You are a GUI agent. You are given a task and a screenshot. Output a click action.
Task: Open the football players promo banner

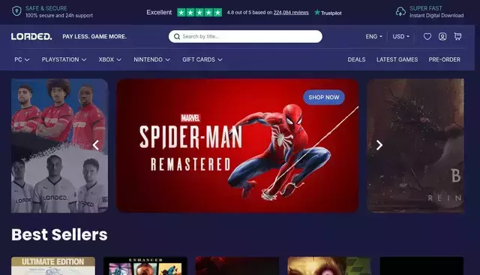(59, 146)
